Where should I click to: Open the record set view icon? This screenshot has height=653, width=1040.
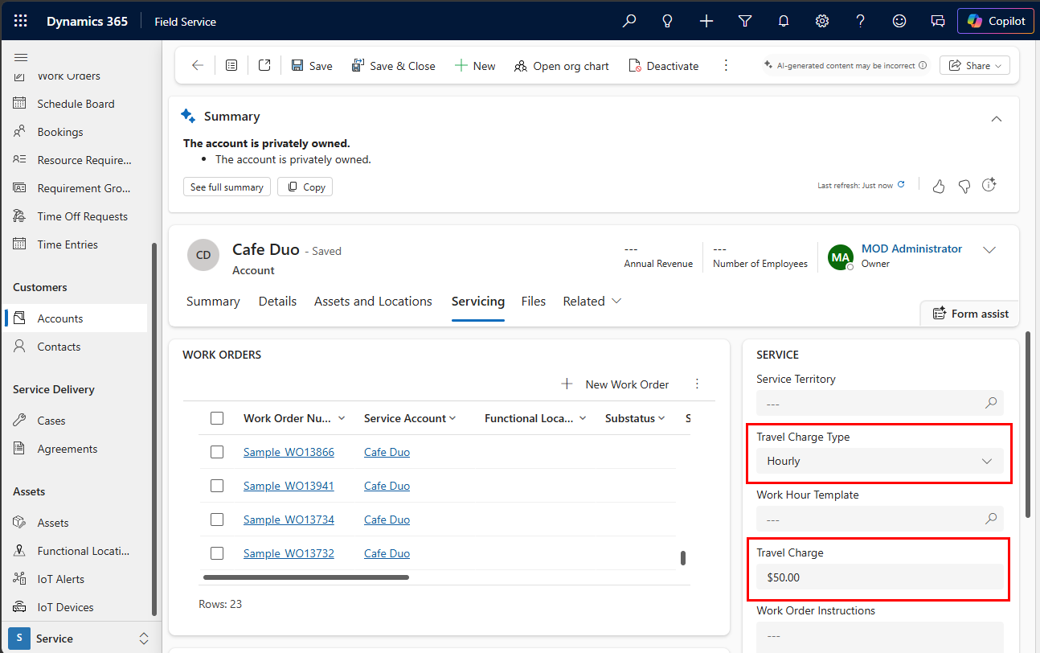231,66
